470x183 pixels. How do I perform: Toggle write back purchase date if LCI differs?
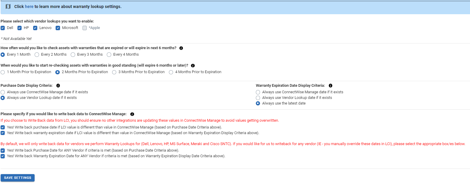coord(3,127)
